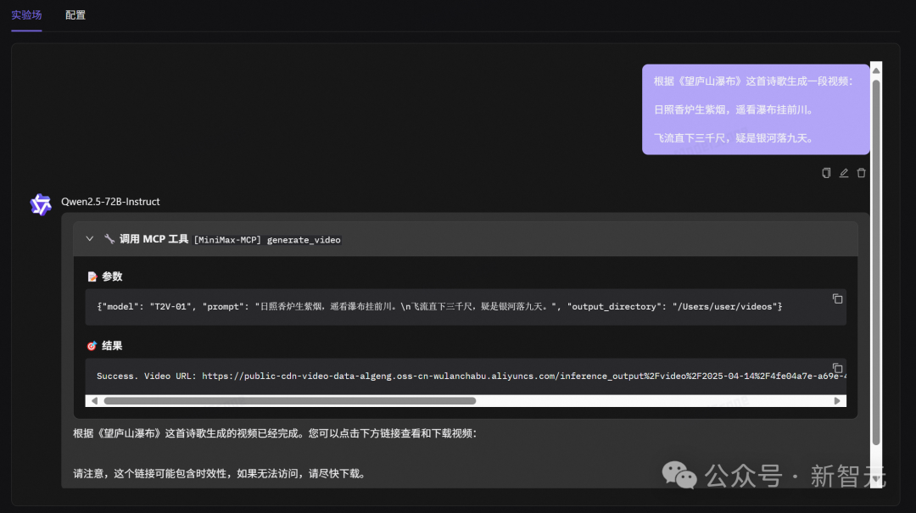Click the horizontal scrollbar left arrow
Image resolution: width=916 pixels, height=513 pixels.
pos(94,401)
